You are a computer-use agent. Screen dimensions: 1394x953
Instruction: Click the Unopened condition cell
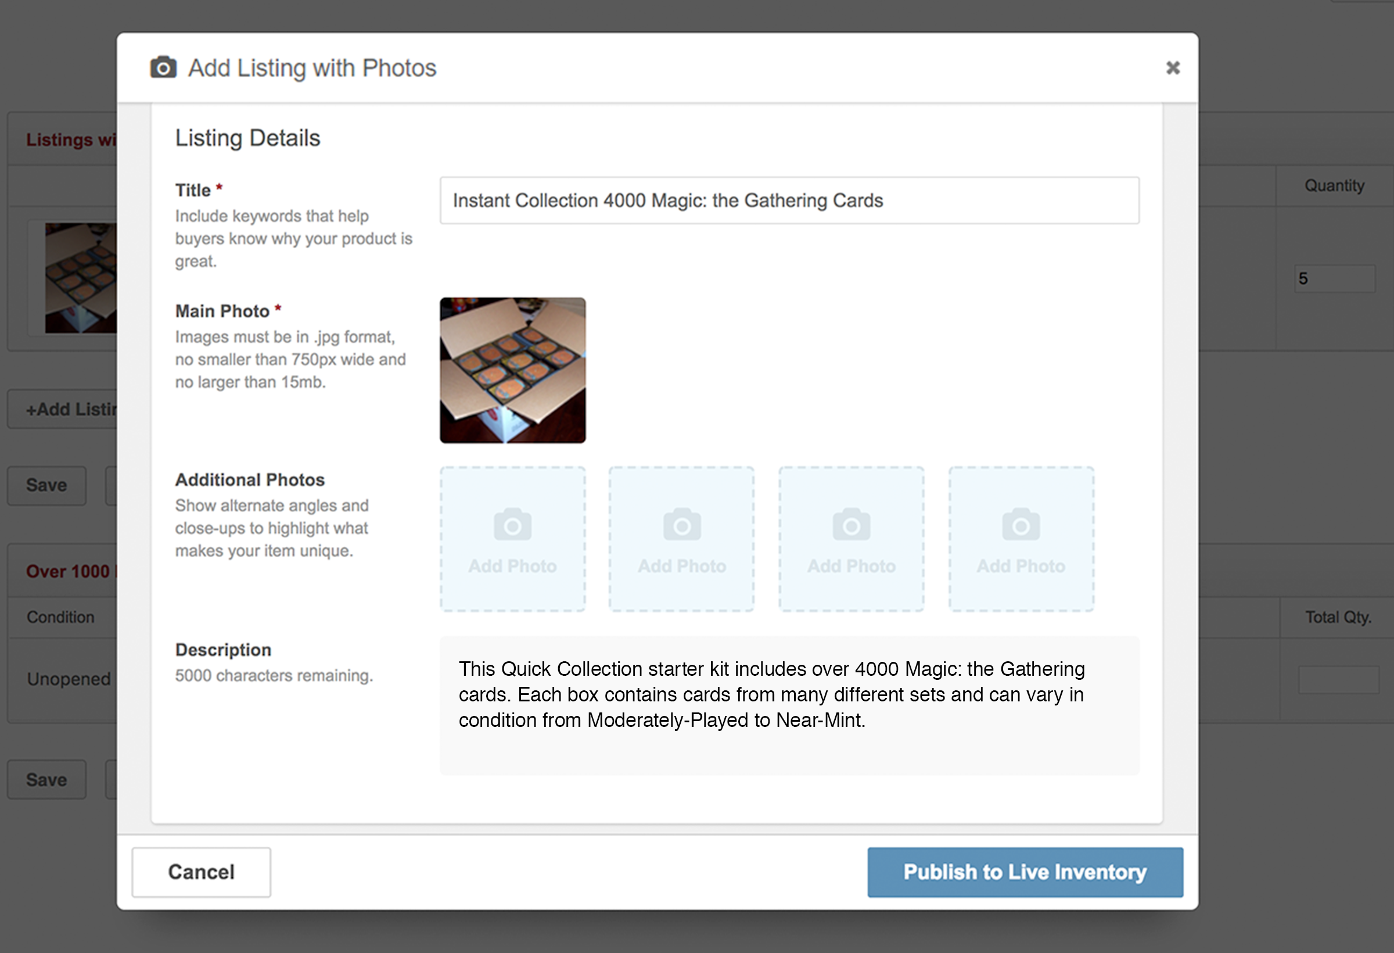pos(69,679)
